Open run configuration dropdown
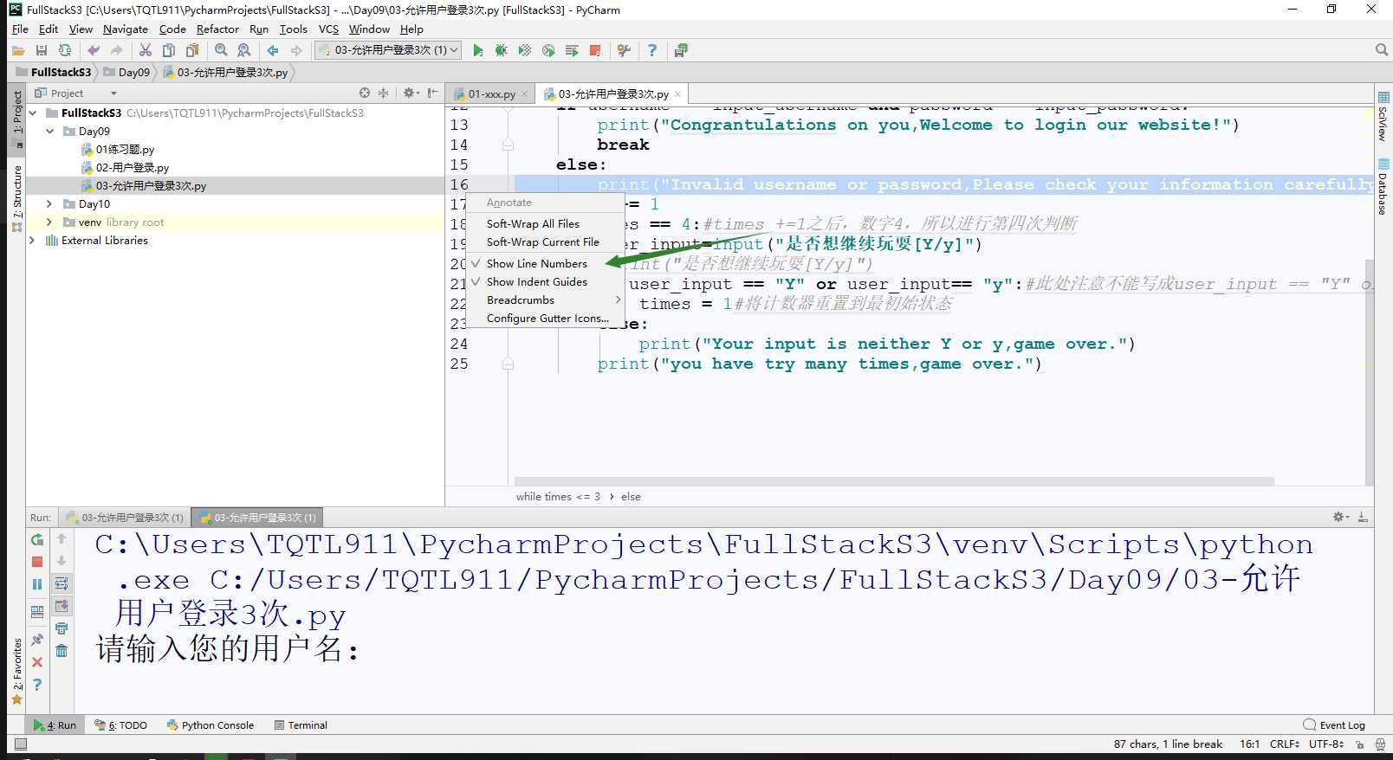 point(388,50)
